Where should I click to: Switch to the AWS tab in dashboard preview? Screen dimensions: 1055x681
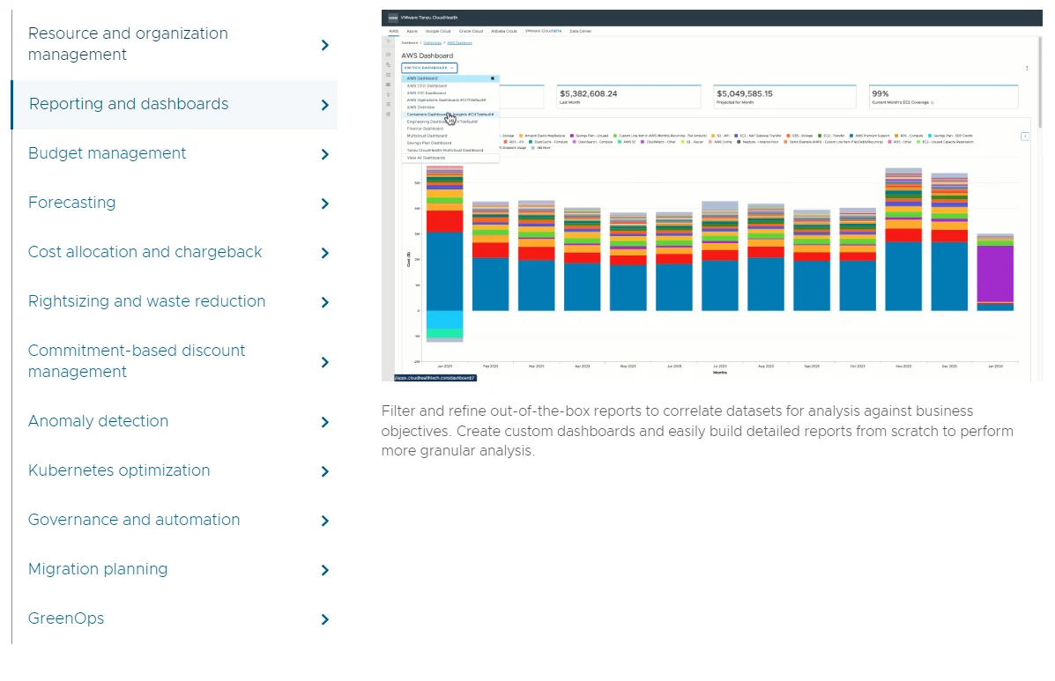tap(394, 31)
